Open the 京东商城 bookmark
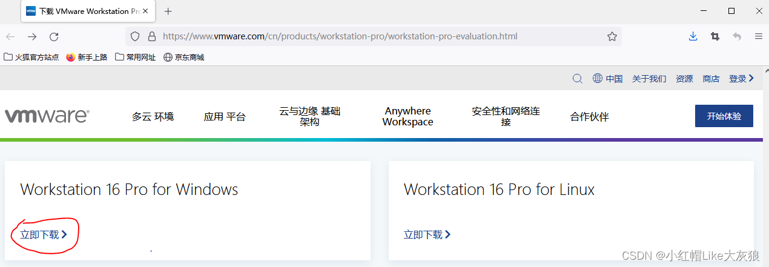This screenshot has width=769, height=267. (184, 57)
